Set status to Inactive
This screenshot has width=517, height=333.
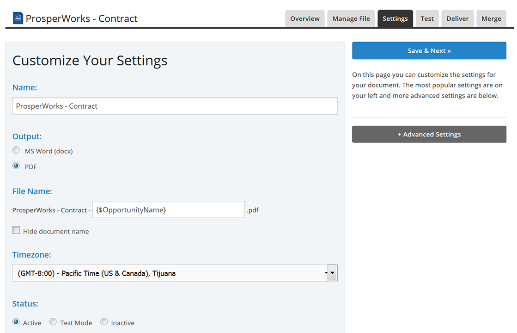click(x=104, y=322)
